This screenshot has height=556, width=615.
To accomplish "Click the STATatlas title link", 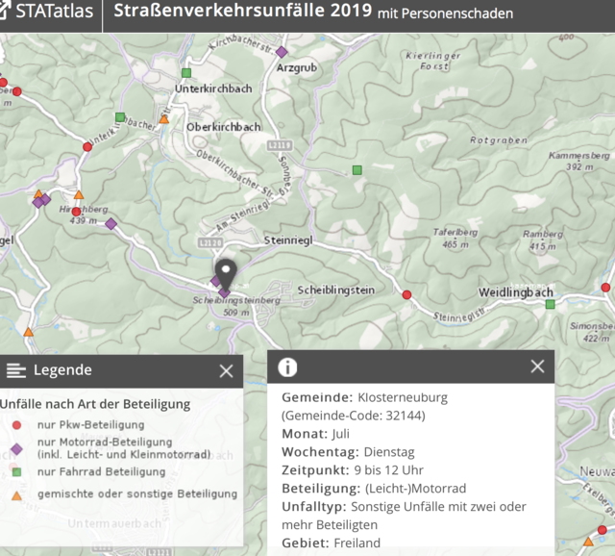I will (x=55, y=11).
